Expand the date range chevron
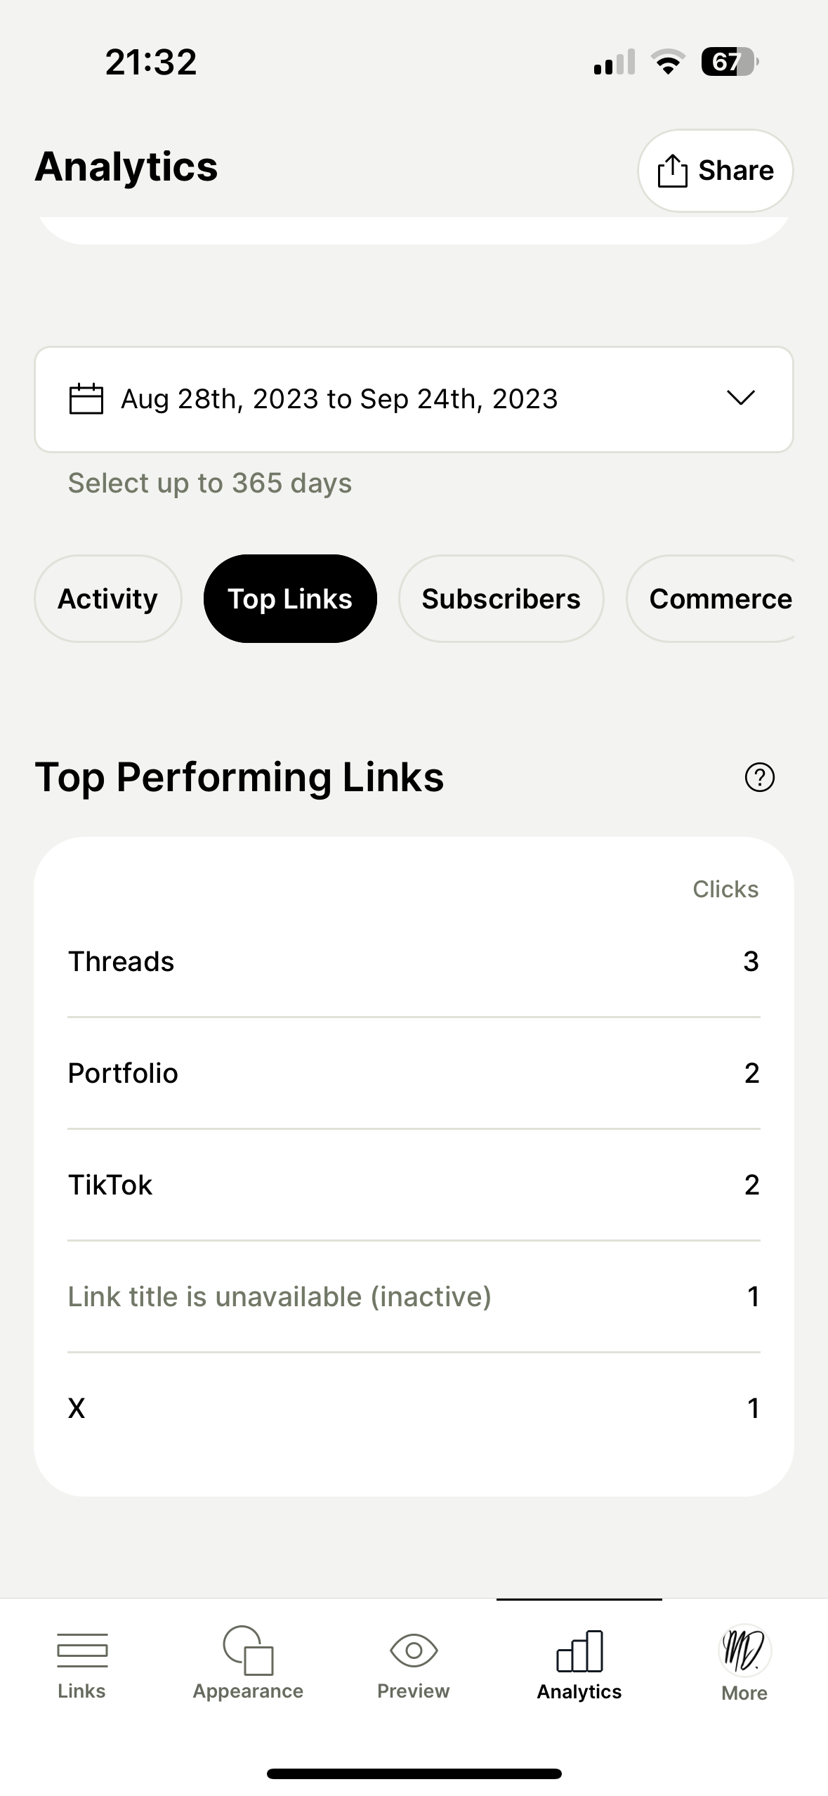This screenshot has width=828, height=1796. tap(740, 398)
